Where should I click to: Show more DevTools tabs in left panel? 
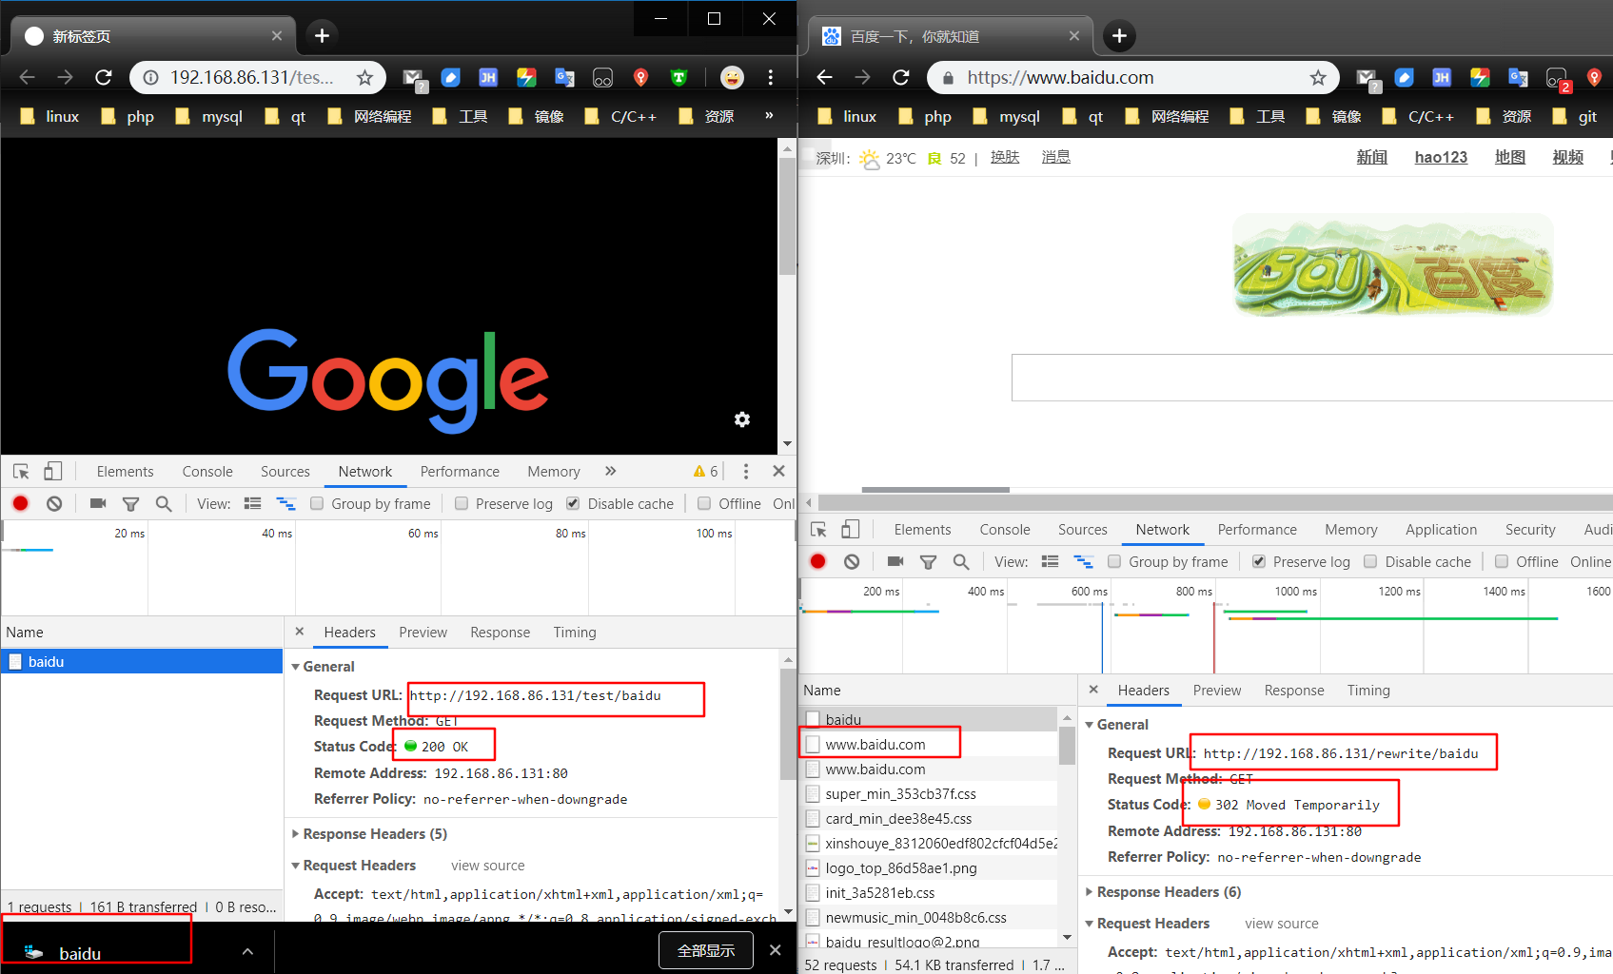click(610, 471)
